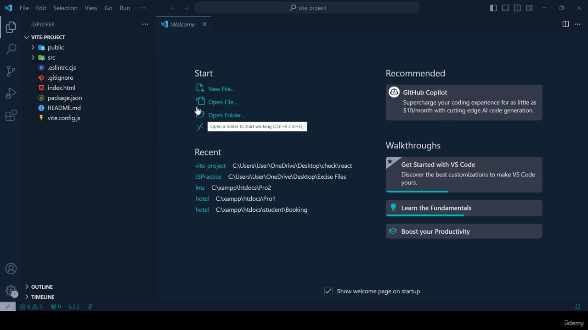Open the Run and Debug view
This screenshot has height=330, width=588.
click(11, 93)
